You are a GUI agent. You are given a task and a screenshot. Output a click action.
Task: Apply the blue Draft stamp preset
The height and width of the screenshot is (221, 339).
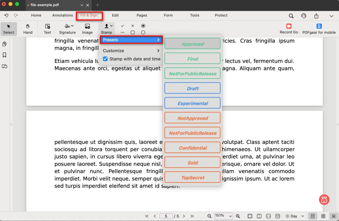(x=192, y=88)
